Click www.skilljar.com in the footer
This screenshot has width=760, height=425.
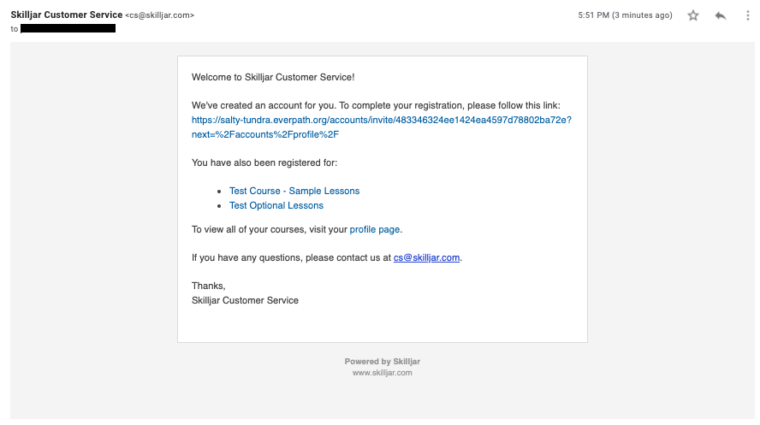(x=382, y=373)
